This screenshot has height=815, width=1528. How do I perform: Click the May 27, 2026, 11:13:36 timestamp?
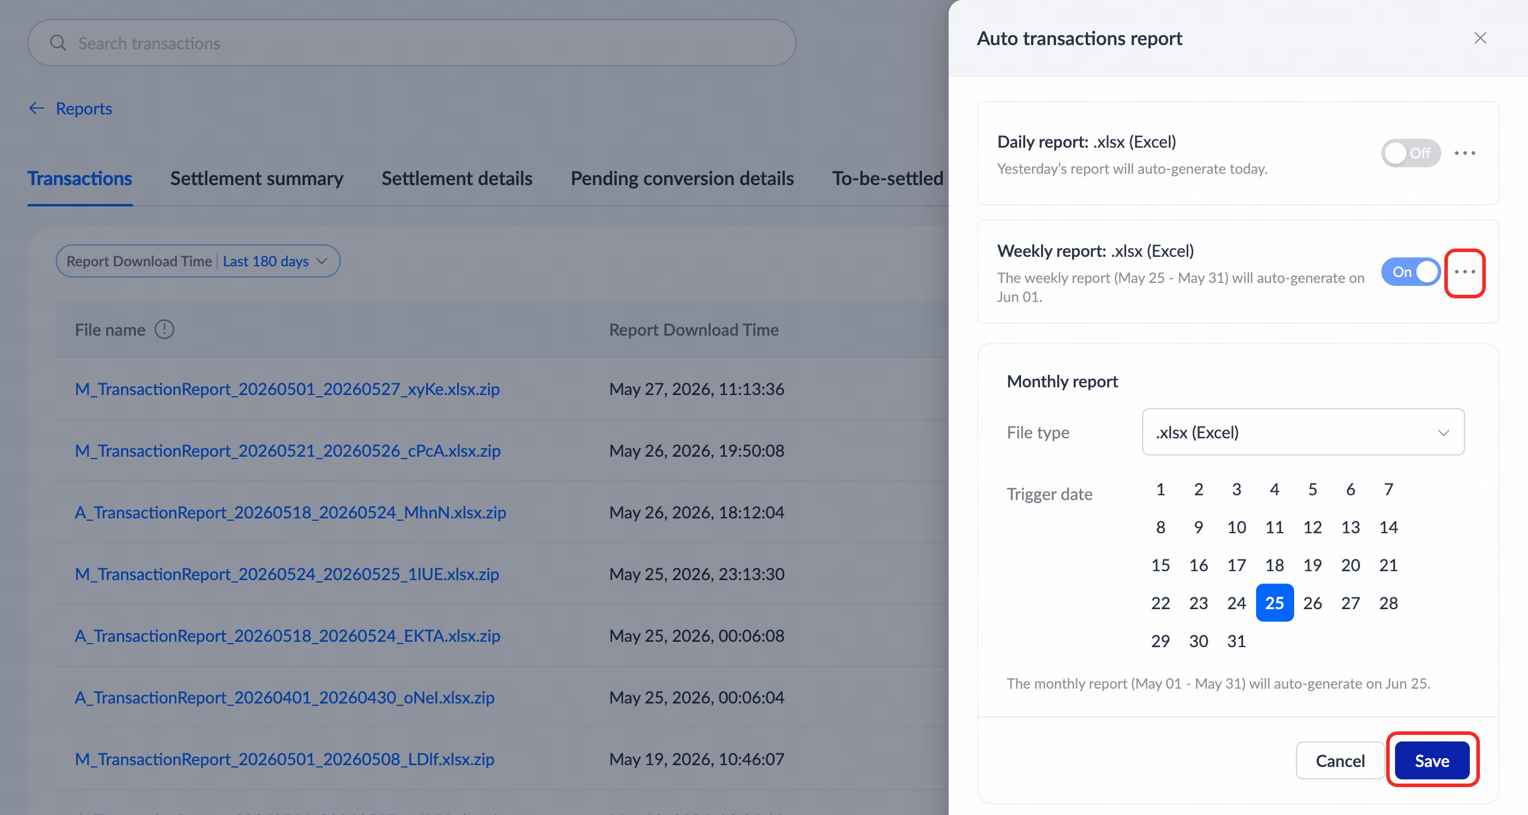(x=696, y=389)
